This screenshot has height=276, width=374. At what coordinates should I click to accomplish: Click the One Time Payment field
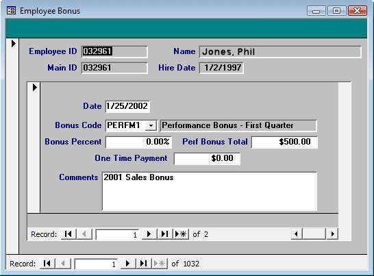[x=207, y=159]
